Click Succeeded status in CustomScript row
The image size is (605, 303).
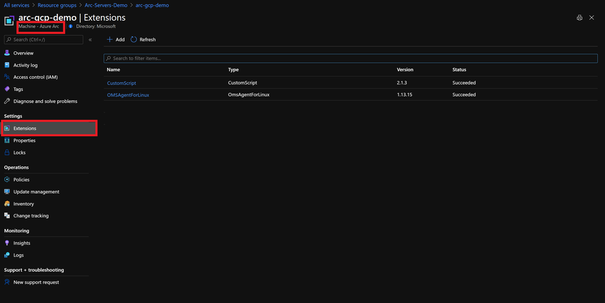(x=464, y=82)
